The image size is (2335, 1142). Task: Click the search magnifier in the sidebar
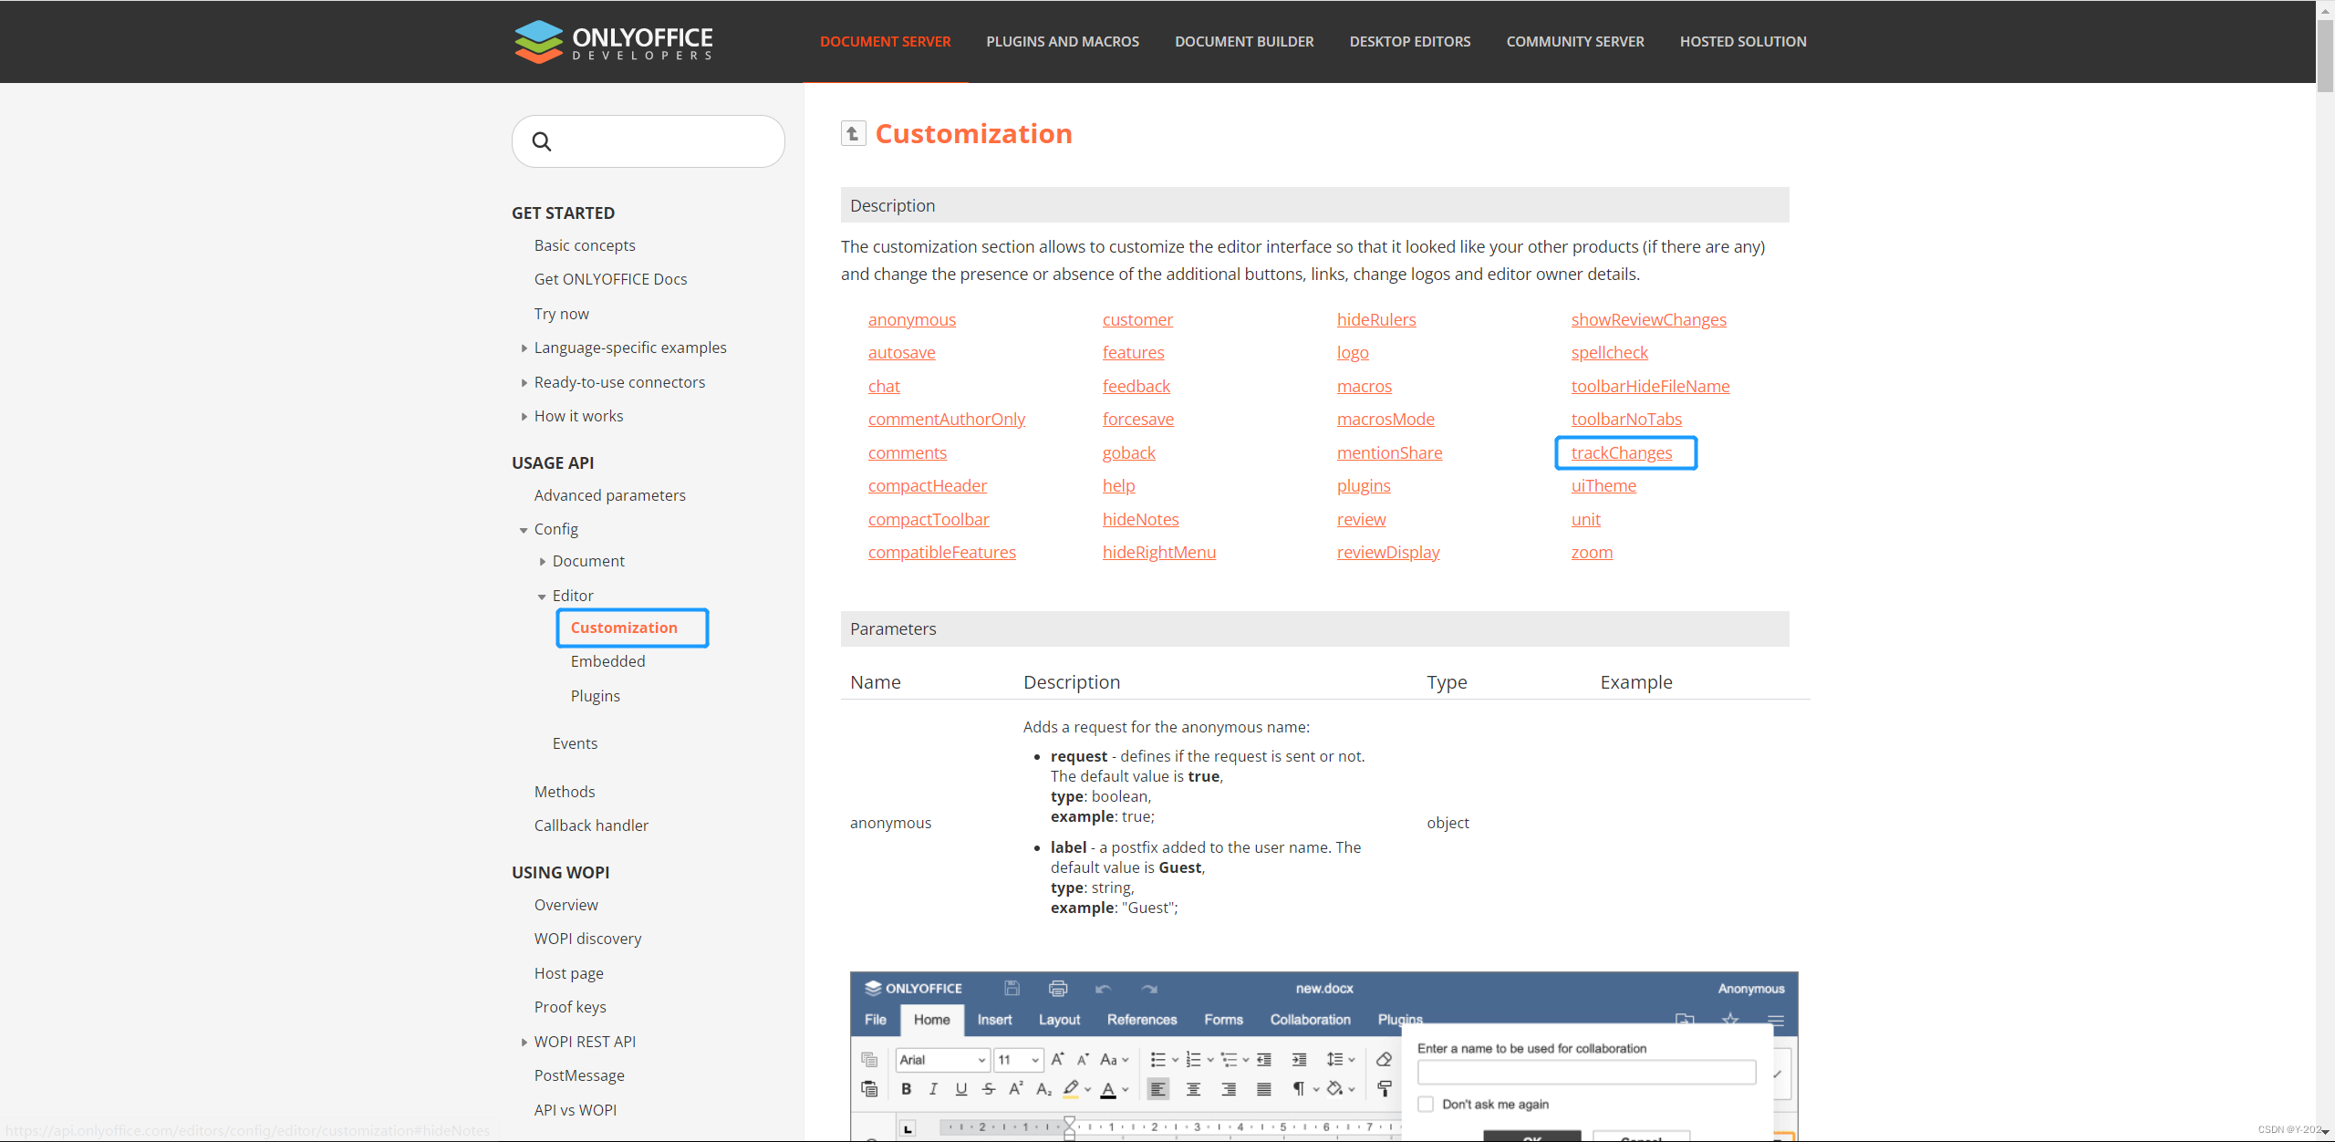tap(542, 141)
